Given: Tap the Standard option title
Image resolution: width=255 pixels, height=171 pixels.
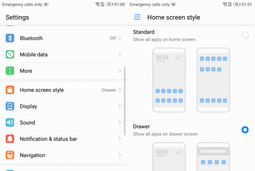Looking at the screenshot, I should coord(143,32).
